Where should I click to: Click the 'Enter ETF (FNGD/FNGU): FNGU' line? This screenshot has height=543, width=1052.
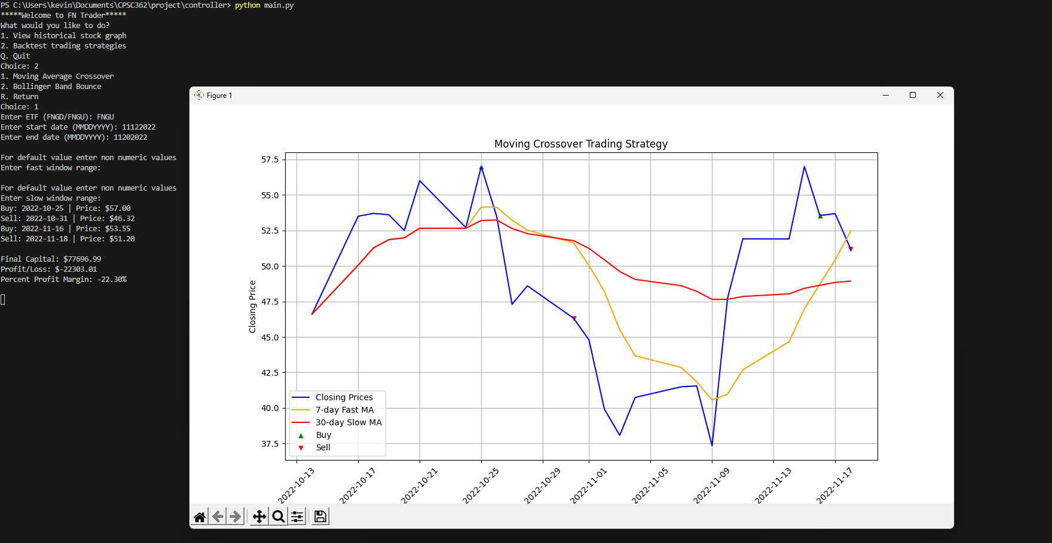point(57,117)
